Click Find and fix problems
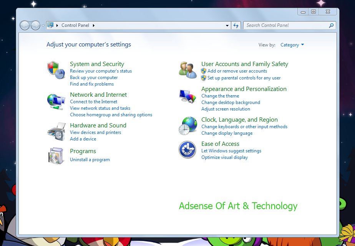The height and width of the screenshot is (246, 355). [92, 84]
